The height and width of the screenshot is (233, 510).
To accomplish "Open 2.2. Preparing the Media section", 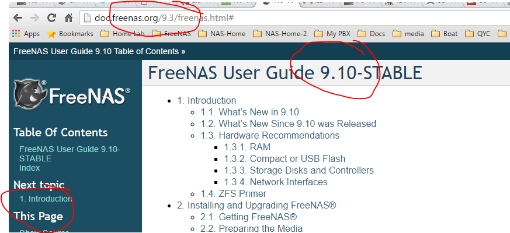I will [x=251, y=228].
